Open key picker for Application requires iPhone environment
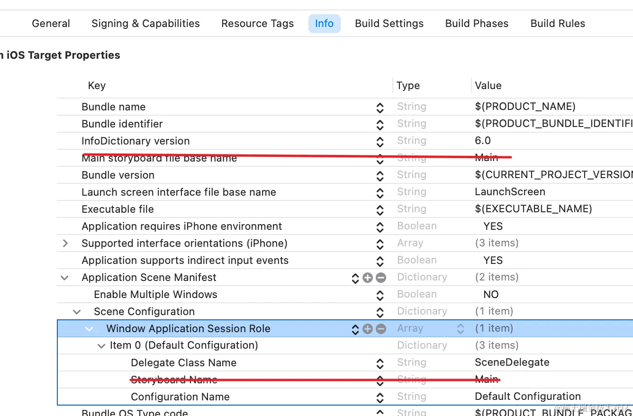Image resolution: width=633 pixels, height=416 pixels. pos(380,227)
